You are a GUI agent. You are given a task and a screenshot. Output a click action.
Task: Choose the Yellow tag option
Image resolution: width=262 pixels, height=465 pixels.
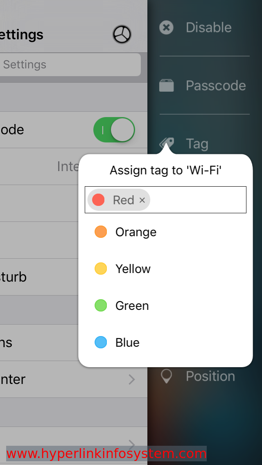165,269
